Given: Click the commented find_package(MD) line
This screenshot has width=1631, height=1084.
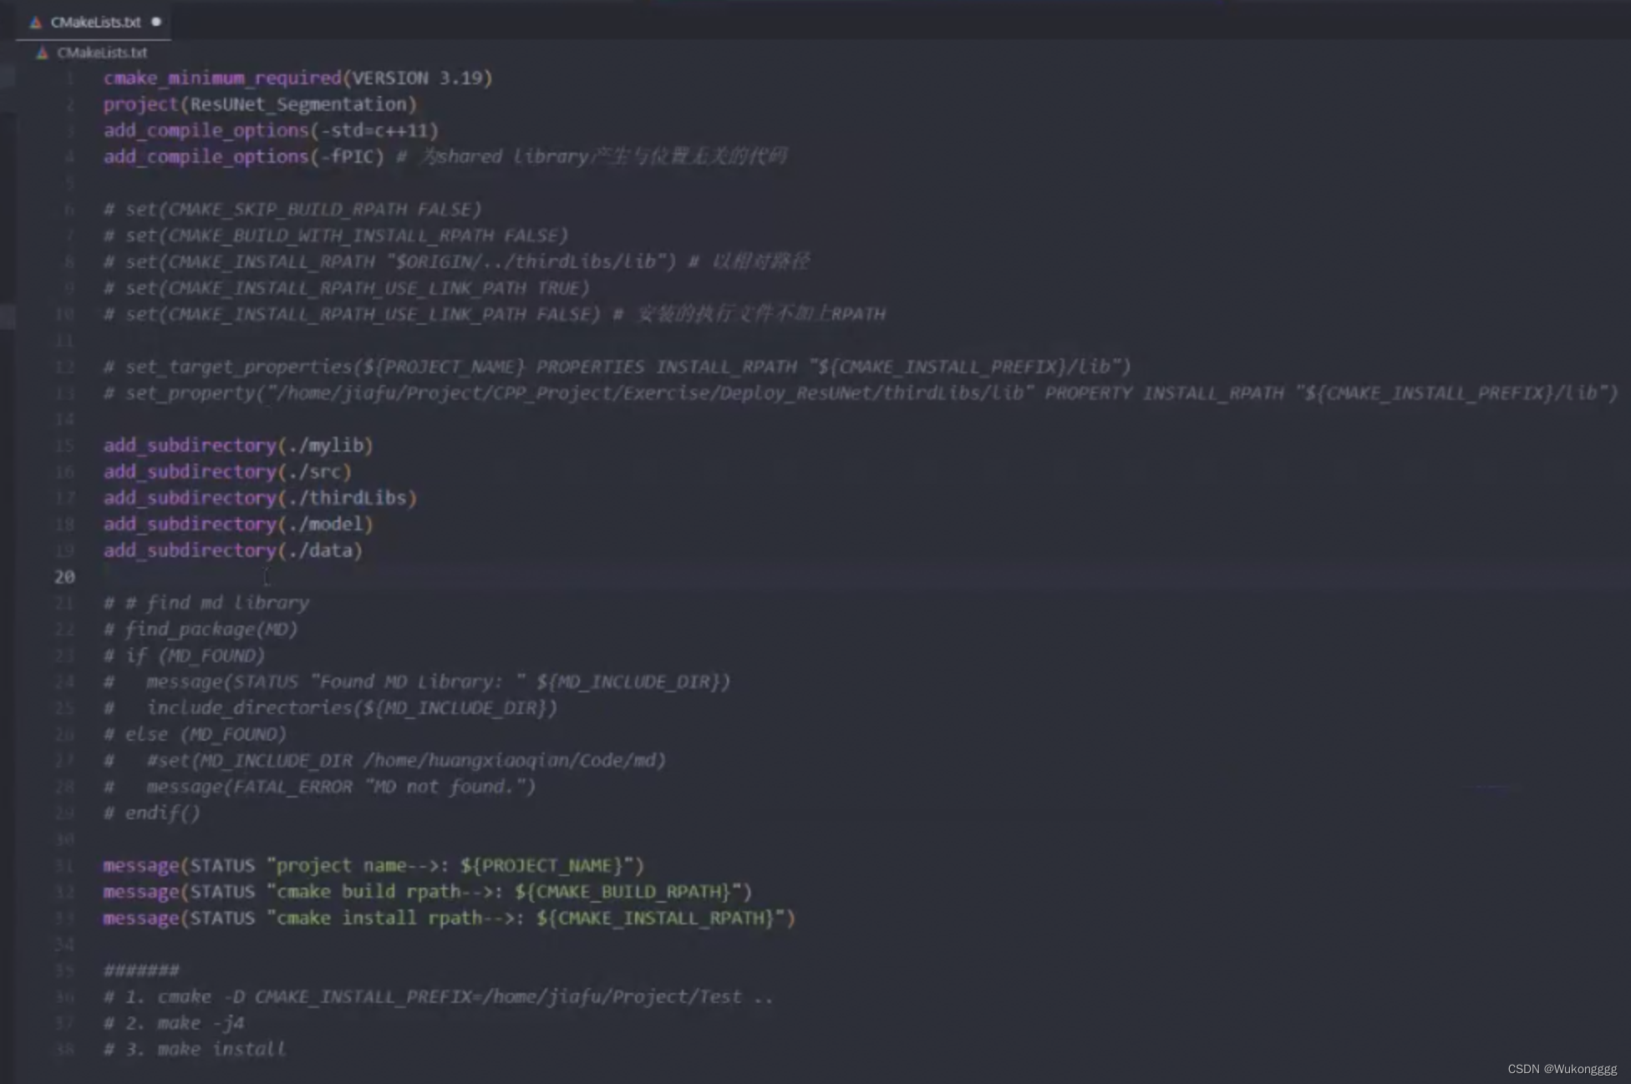Looking at the screenshot, I should tap(201, 629).
